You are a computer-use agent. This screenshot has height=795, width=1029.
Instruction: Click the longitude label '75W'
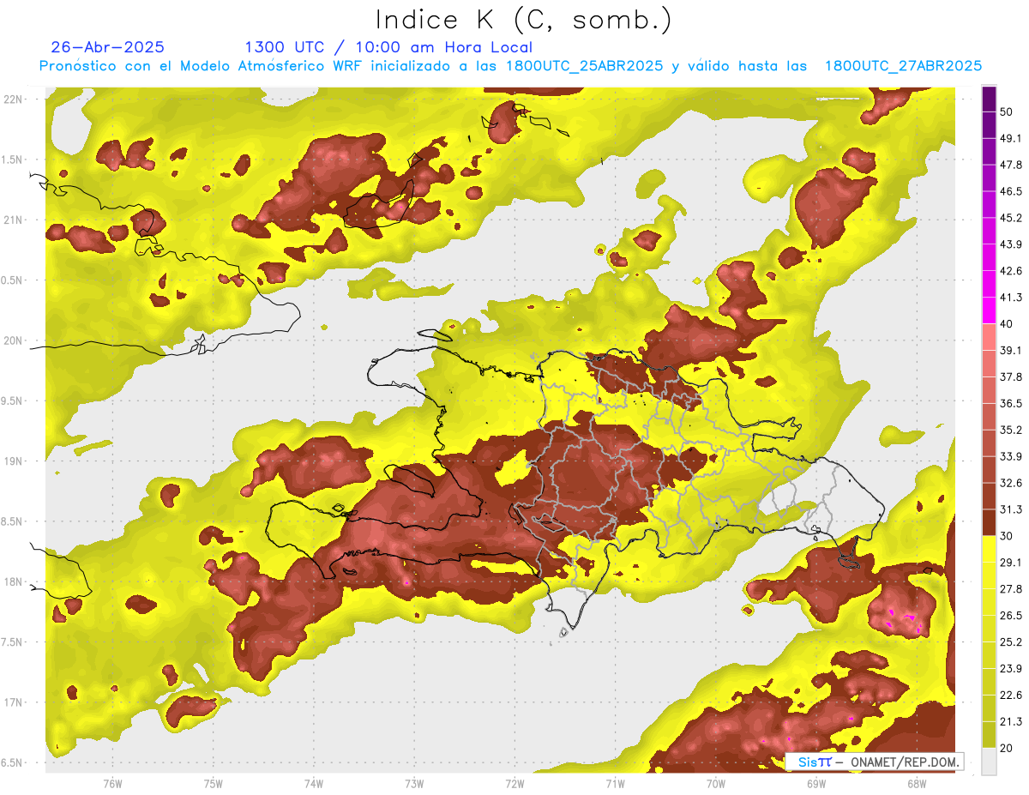[x=213, y=783]
